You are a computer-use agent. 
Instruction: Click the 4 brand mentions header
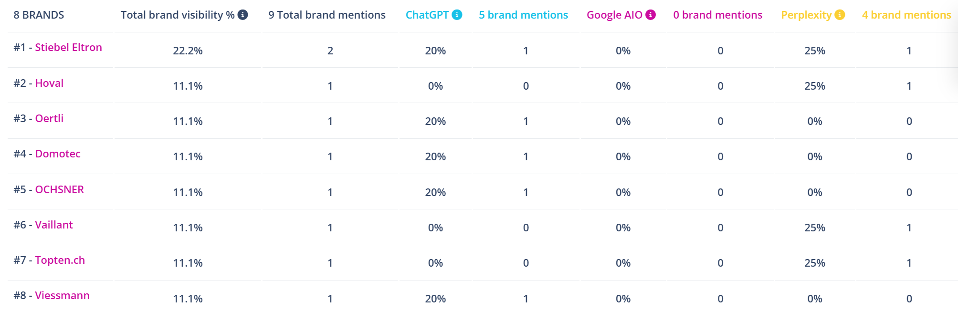coord(906,15)
